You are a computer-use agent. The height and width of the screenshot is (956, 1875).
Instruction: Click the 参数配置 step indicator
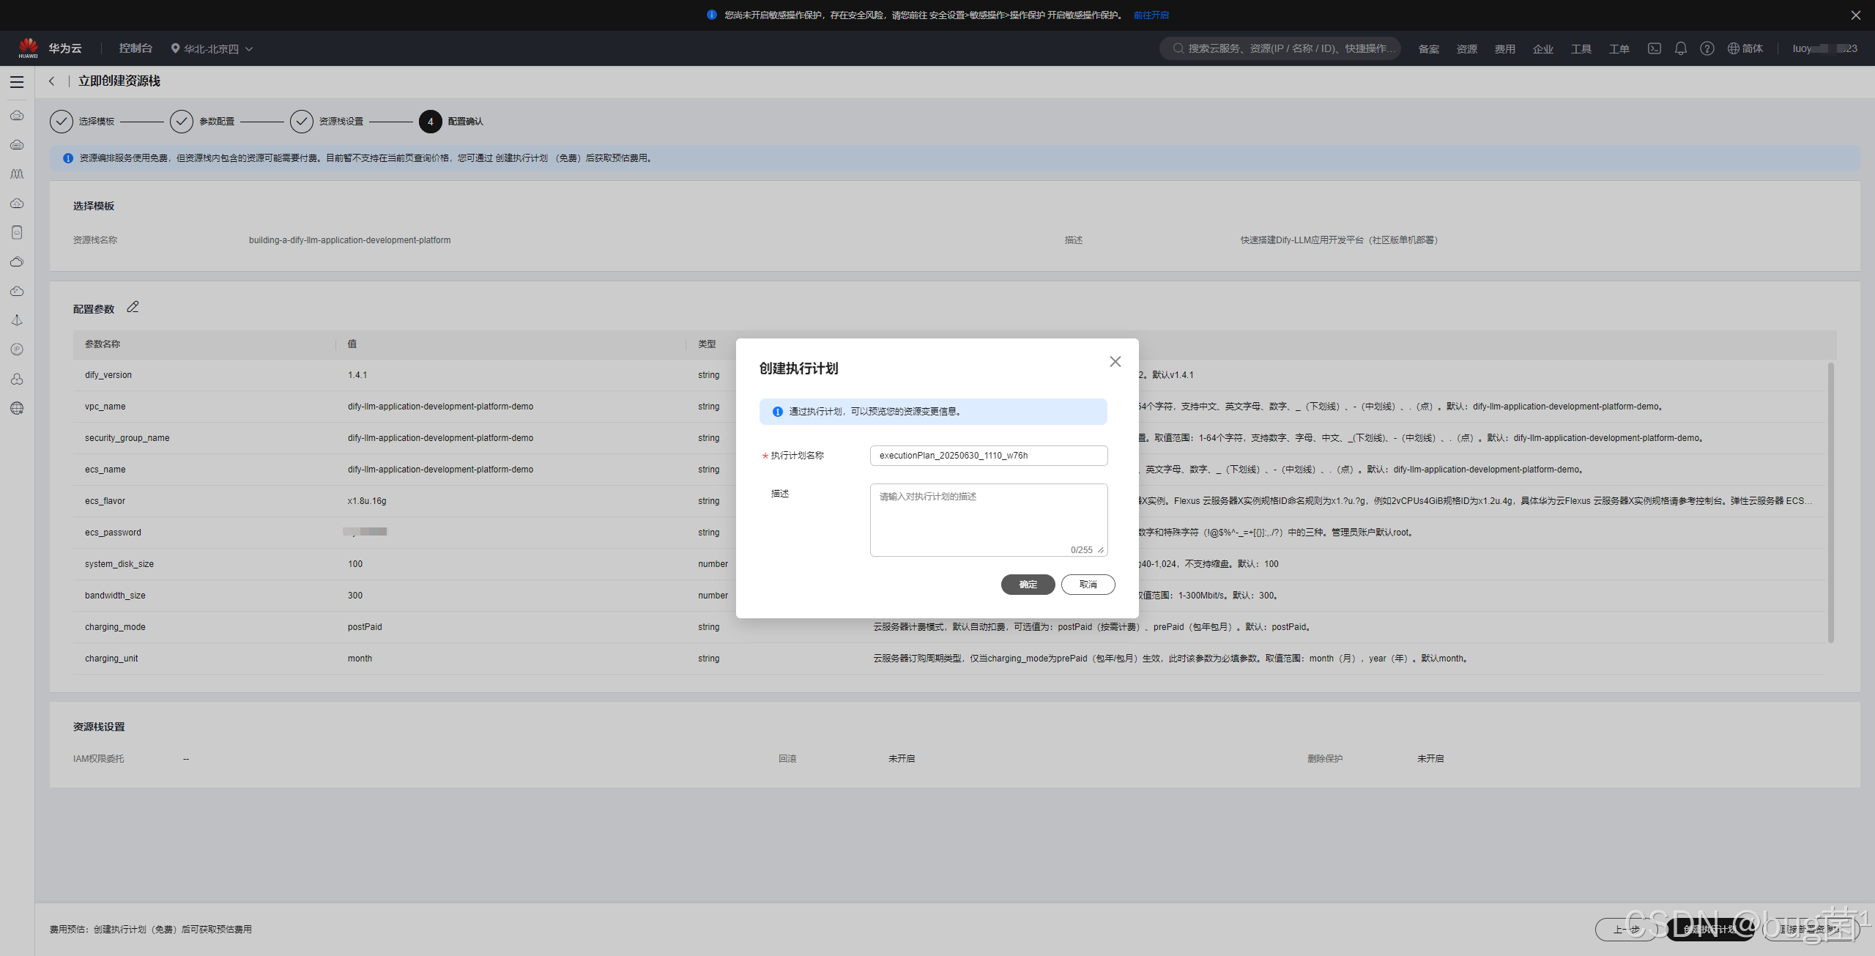[x=202, y=122]
